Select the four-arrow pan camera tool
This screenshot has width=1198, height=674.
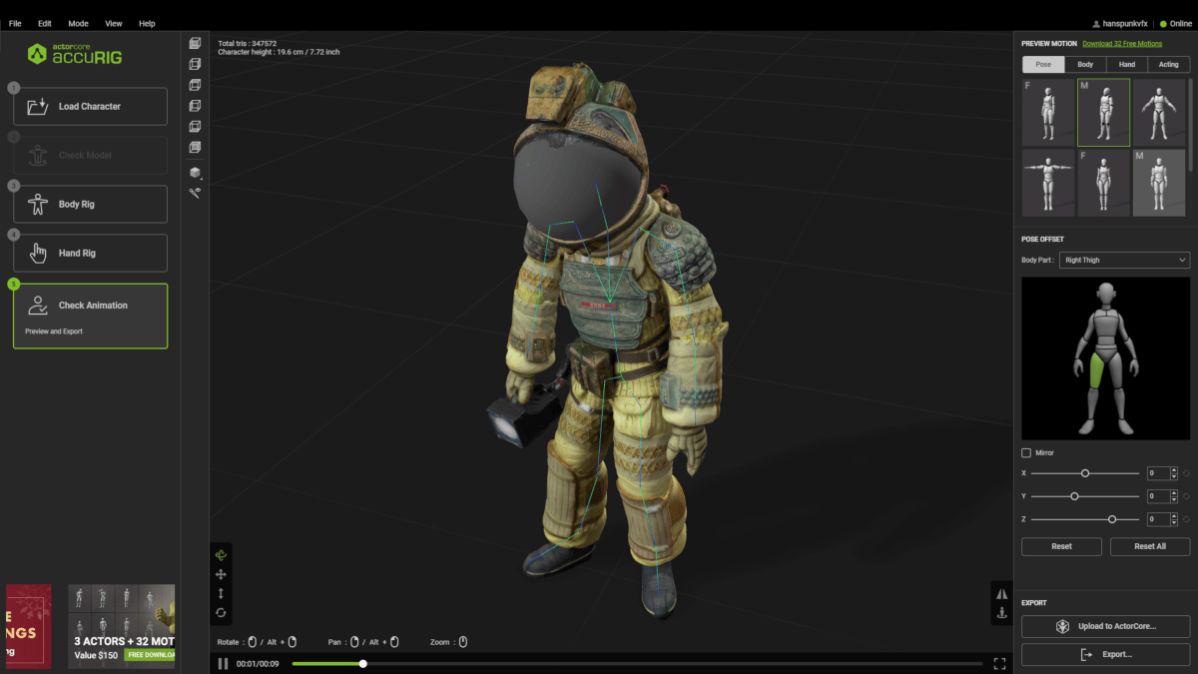pos(221,574)
